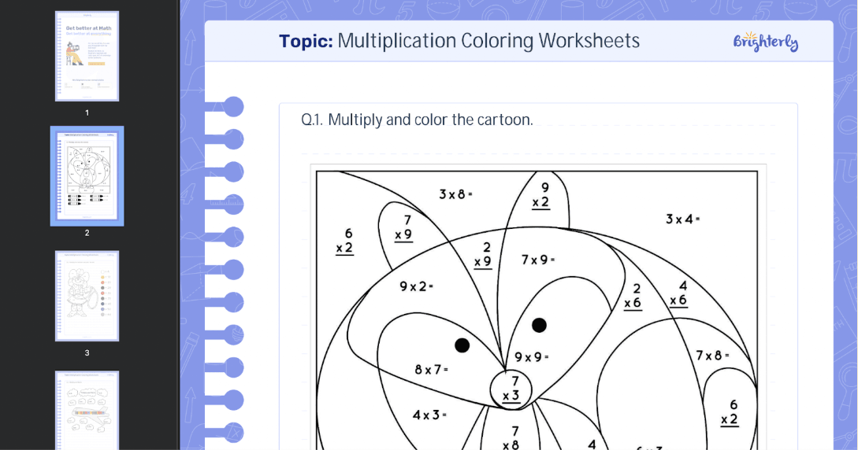
Task: Click the circled 7 x 3 problem
Action: click(511, 389)
